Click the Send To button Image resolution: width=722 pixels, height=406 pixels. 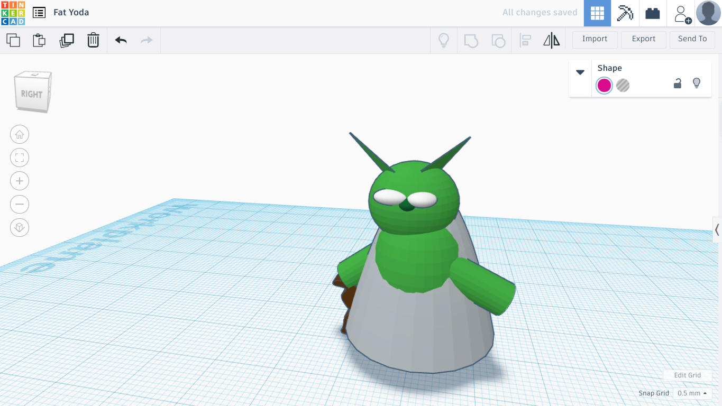tap(692, 39)
